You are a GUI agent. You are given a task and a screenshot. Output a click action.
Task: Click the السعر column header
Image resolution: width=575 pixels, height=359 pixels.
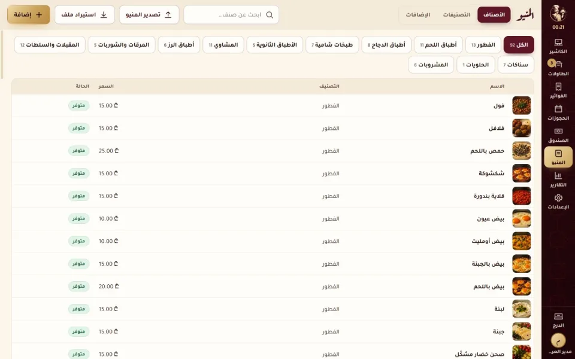tap(106, 86)
